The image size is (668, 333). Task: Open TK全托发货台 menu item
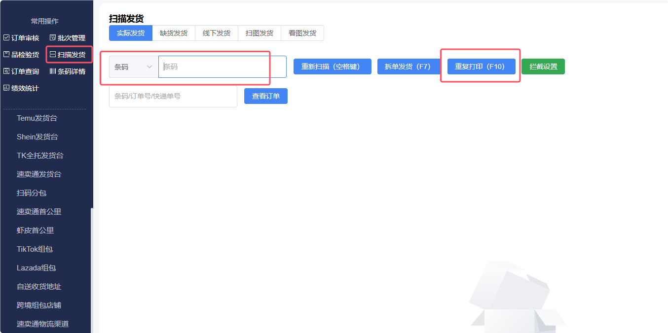tap(40, 155)
